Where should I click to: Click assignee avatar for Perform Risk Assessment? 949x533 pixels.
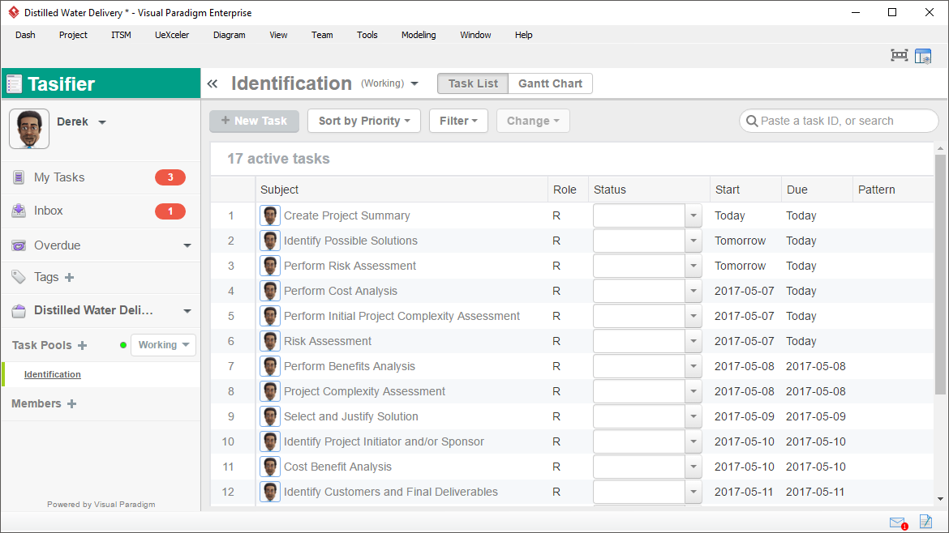270,266
